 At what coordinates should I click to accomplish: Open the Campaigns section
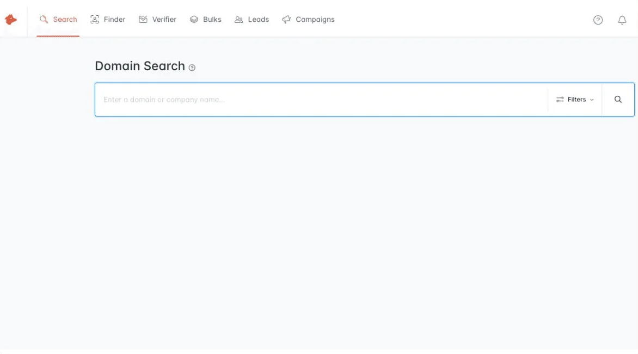point(309,19)
